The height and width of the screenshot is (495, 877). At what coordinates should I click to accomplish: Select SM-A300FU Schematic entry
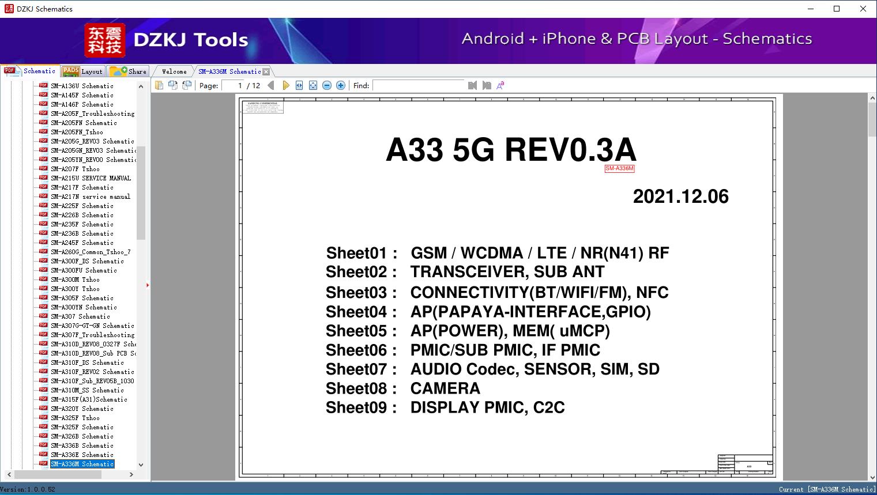84,270
